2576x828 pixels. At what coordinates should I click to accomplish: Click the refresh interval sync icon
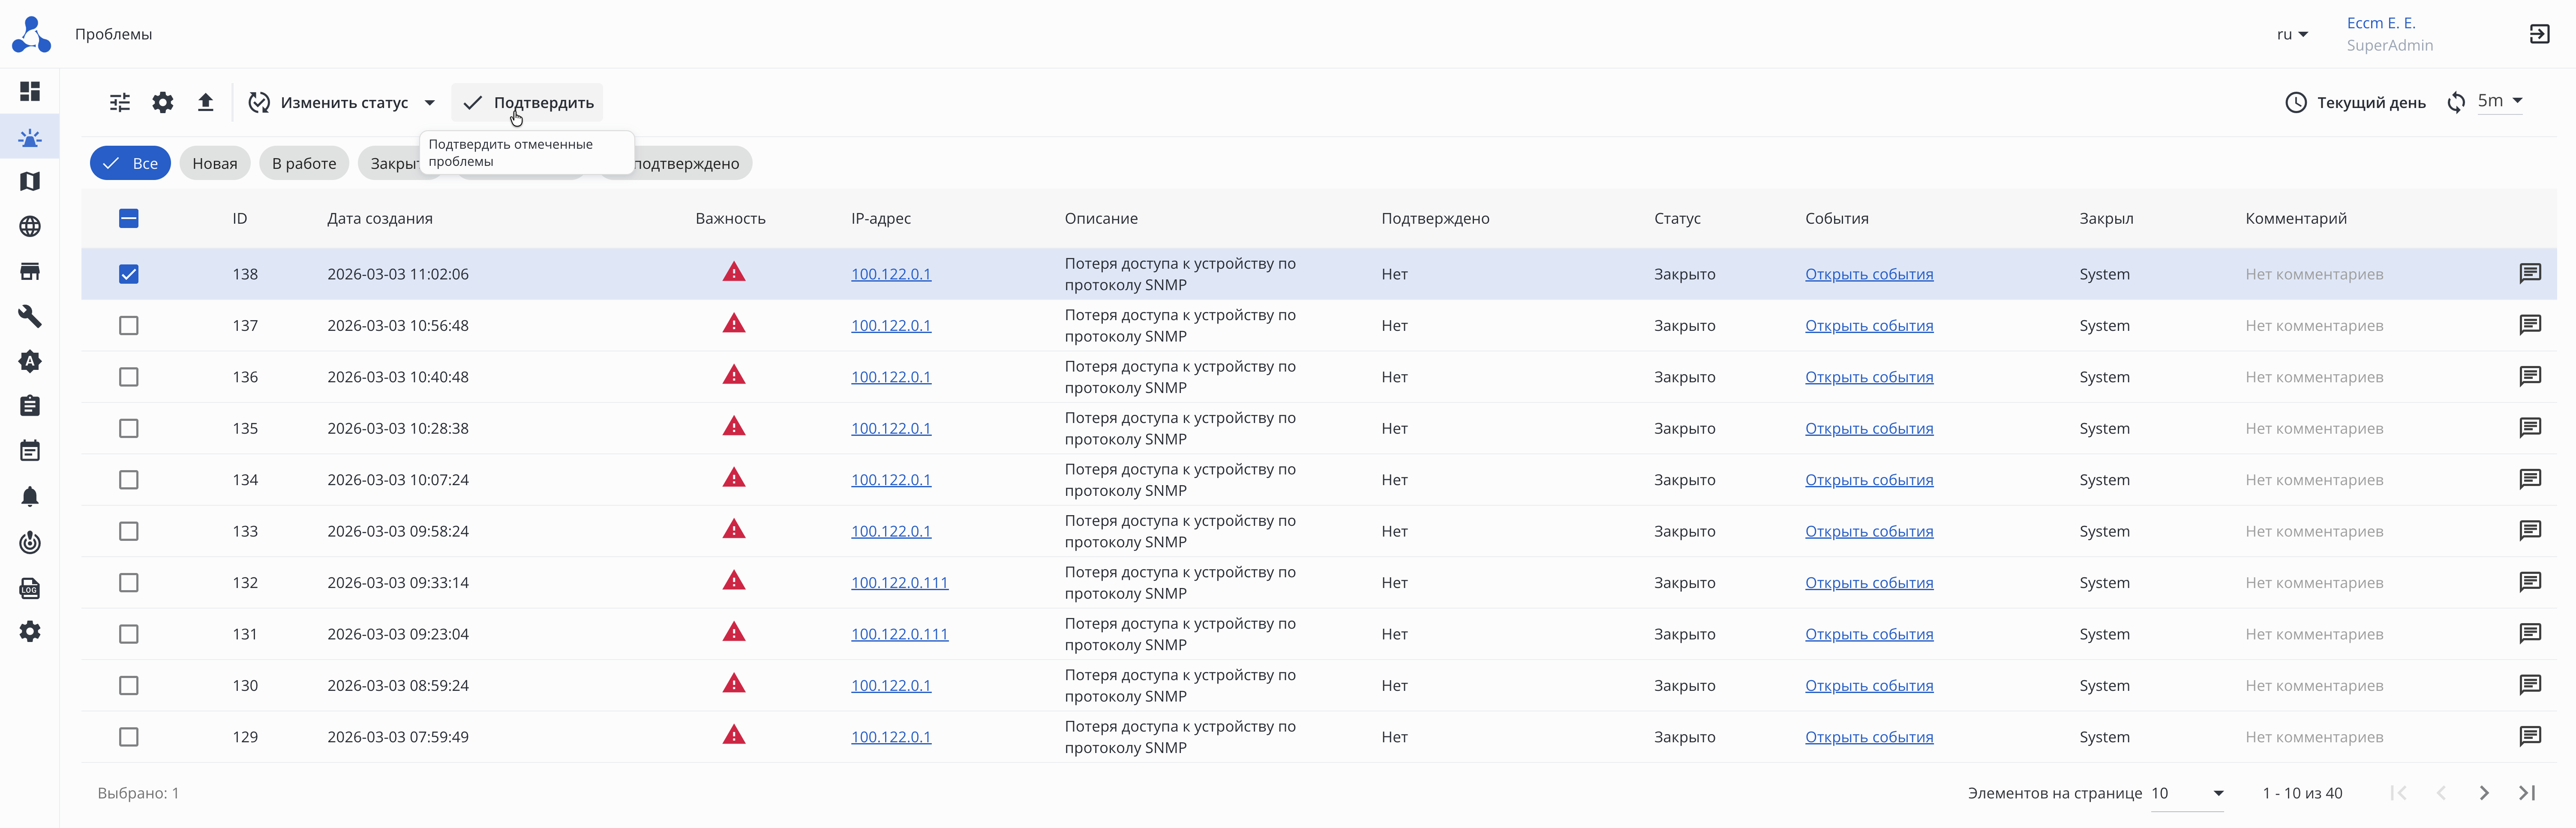2456,102
